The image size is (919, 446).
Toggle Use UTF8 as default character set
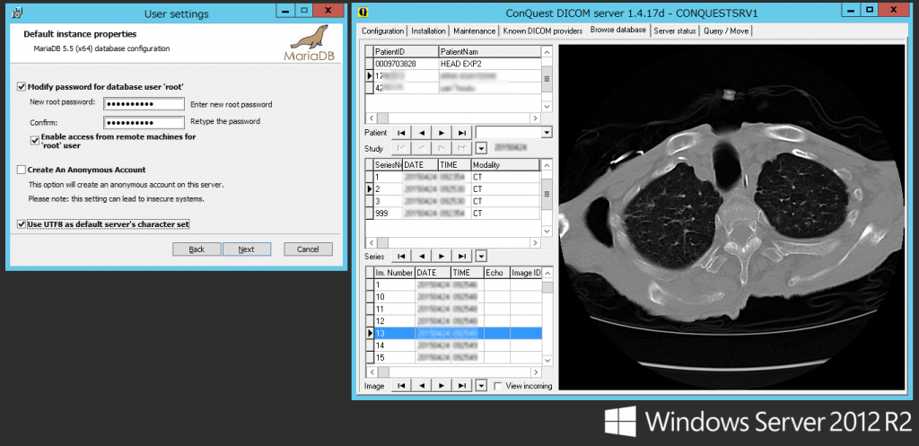coord(22,223)
